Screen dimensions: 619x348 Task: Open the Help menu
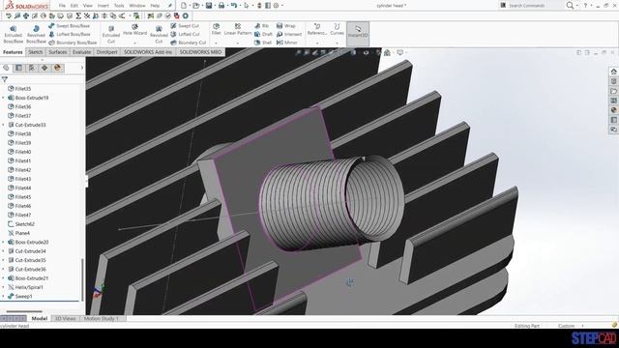tap(155, 6)
